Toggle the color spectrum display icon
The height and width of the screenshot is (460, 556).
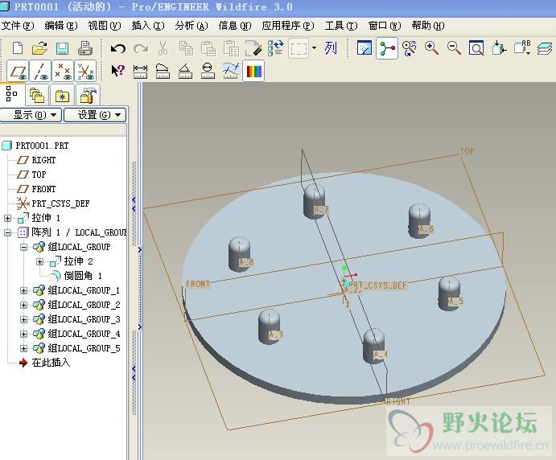click(x=253, y=72)
